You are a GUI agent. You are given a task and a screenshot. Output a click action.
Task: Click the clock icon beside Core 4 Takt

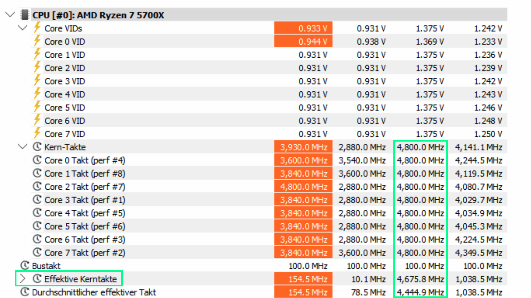pyautogui.click(x=37, y=213)
